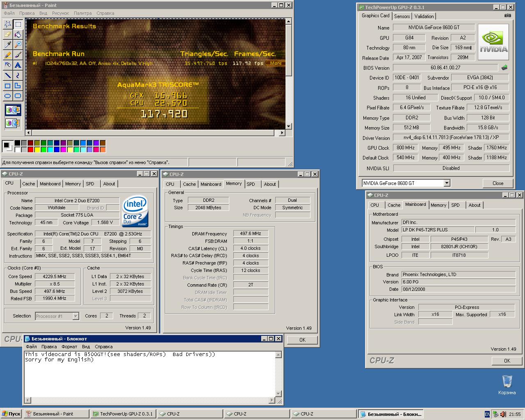Pick the Airbrush spray tool
525x420 pixels.
(8, 65)
